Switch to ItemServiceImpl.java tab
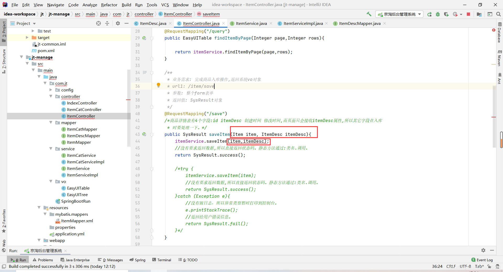The height and width of the screenshot is (272, 503). 303,23
